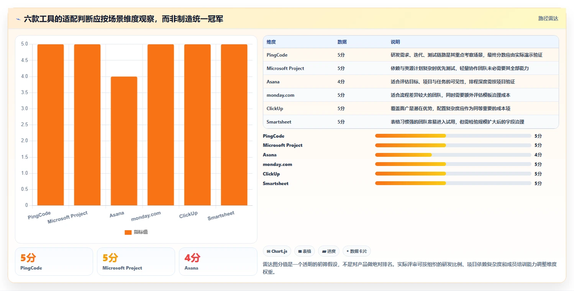Click the Smartsheet bar in the chart

234,125
